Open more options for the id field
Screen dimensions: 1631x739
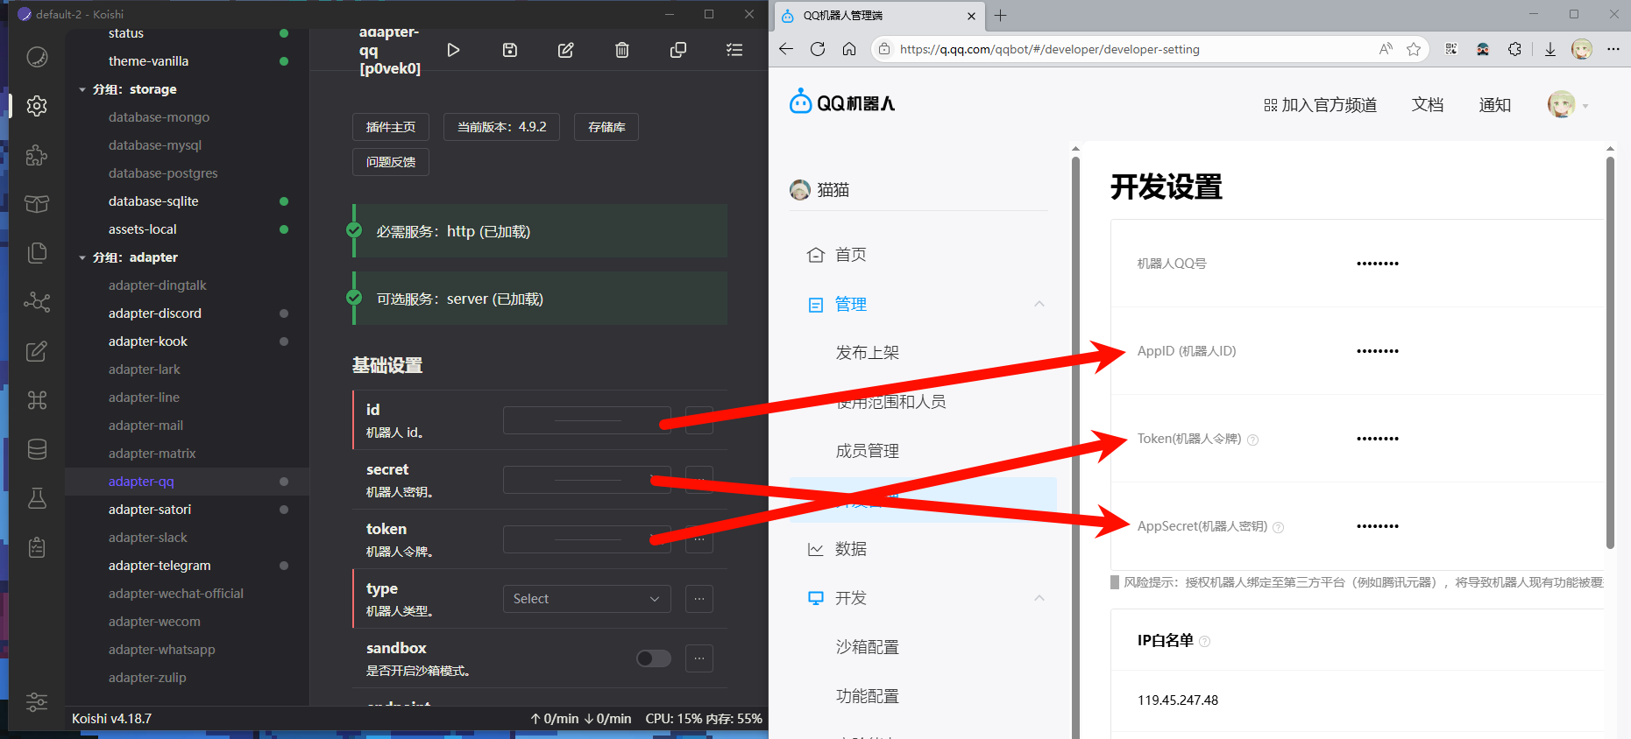699,420
